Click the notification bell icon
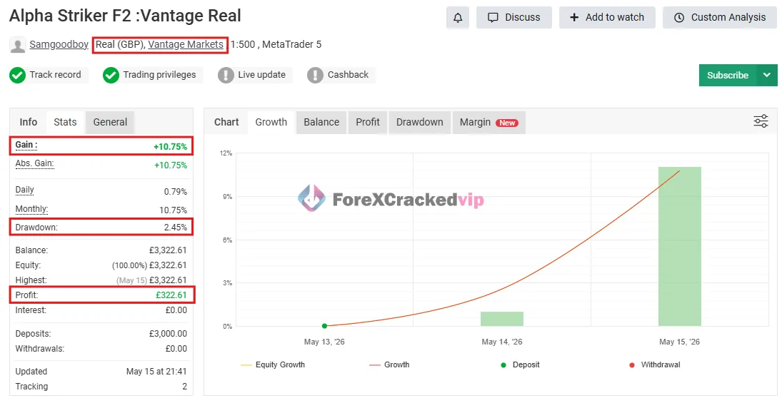 click(x=457, y=18)
